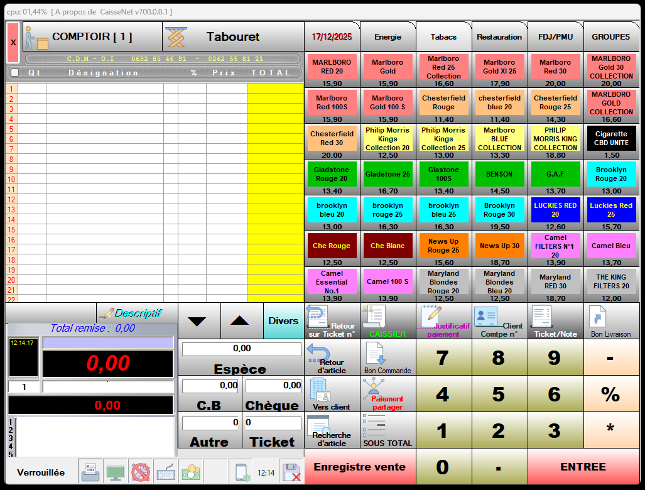Click the crossed-out tools icon
This screenshot has height=490, width=645.
click(140, 471)
